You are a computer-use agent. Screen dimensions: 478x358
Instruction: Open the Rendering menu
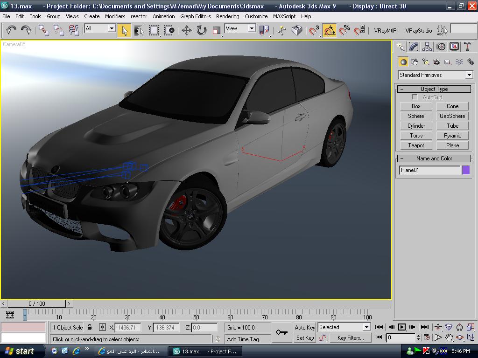coord(227,16)
